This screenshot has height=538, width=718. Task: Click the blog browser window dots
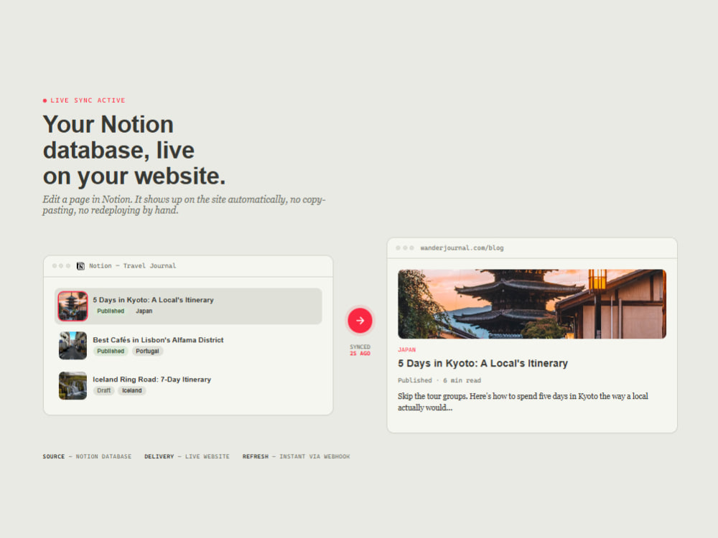pyautogui.click(x=405, y=248)
